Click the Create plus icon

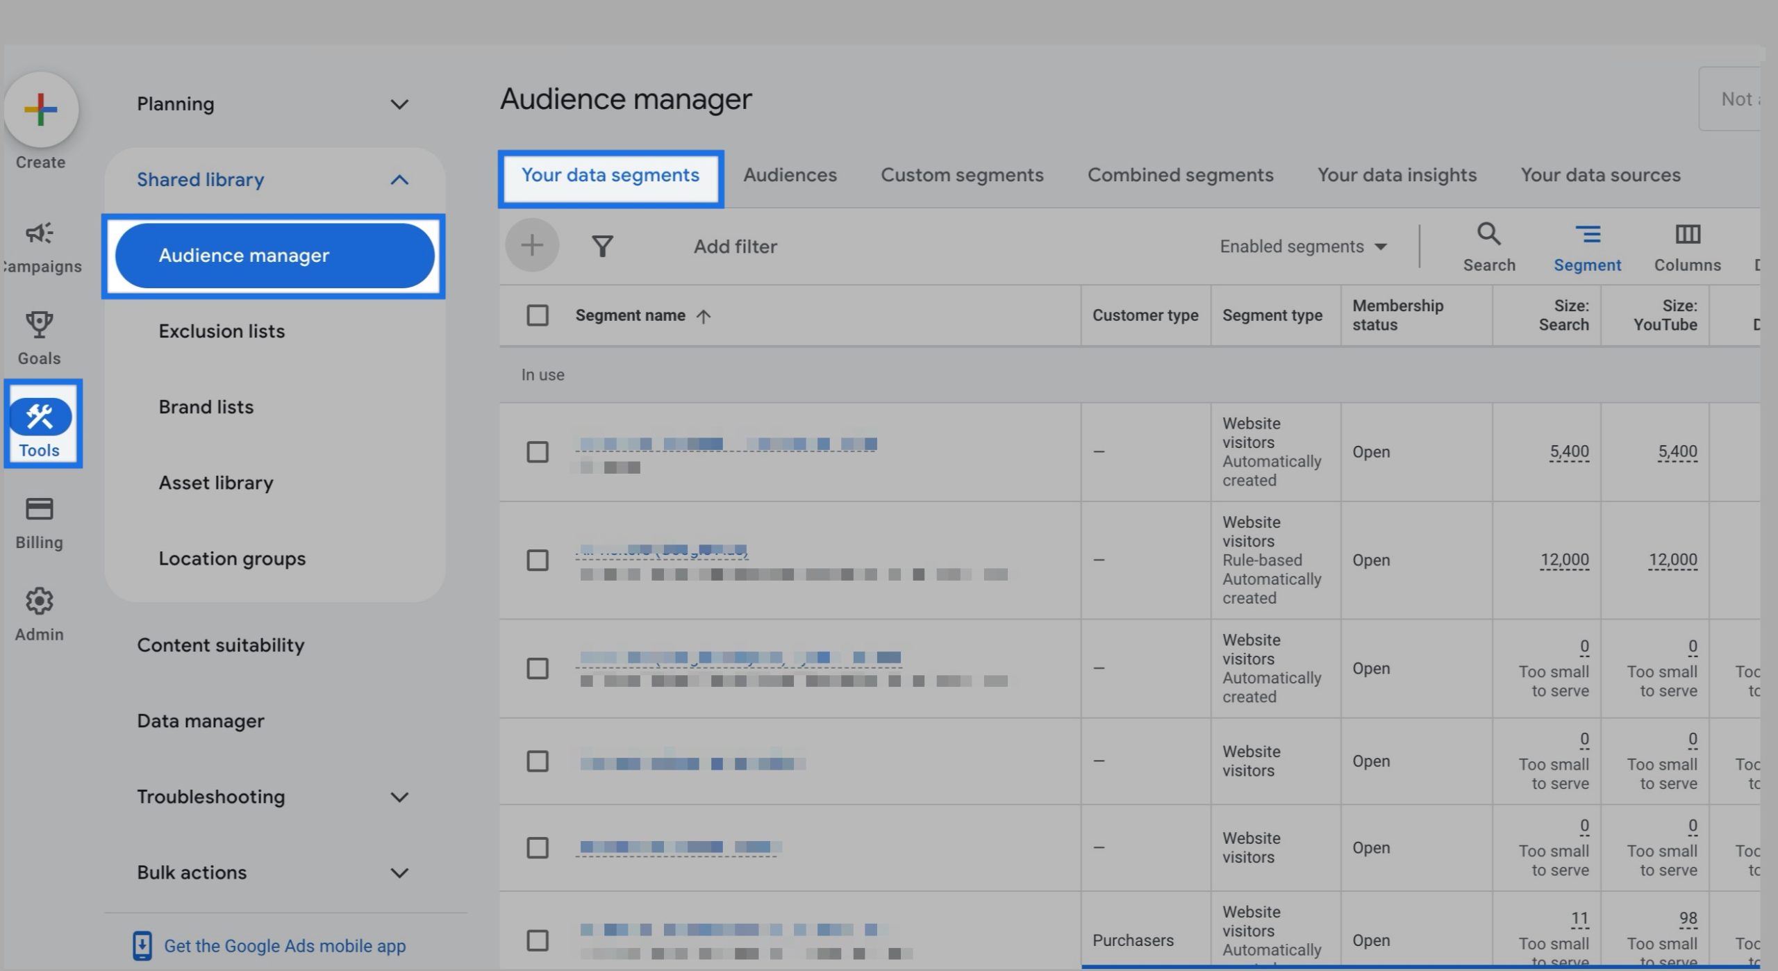pyautogui.click(x=40, y=110)
